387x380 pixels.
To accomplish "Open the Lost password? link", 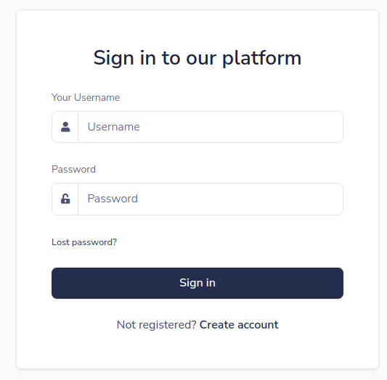I will (x=84, y=242).
